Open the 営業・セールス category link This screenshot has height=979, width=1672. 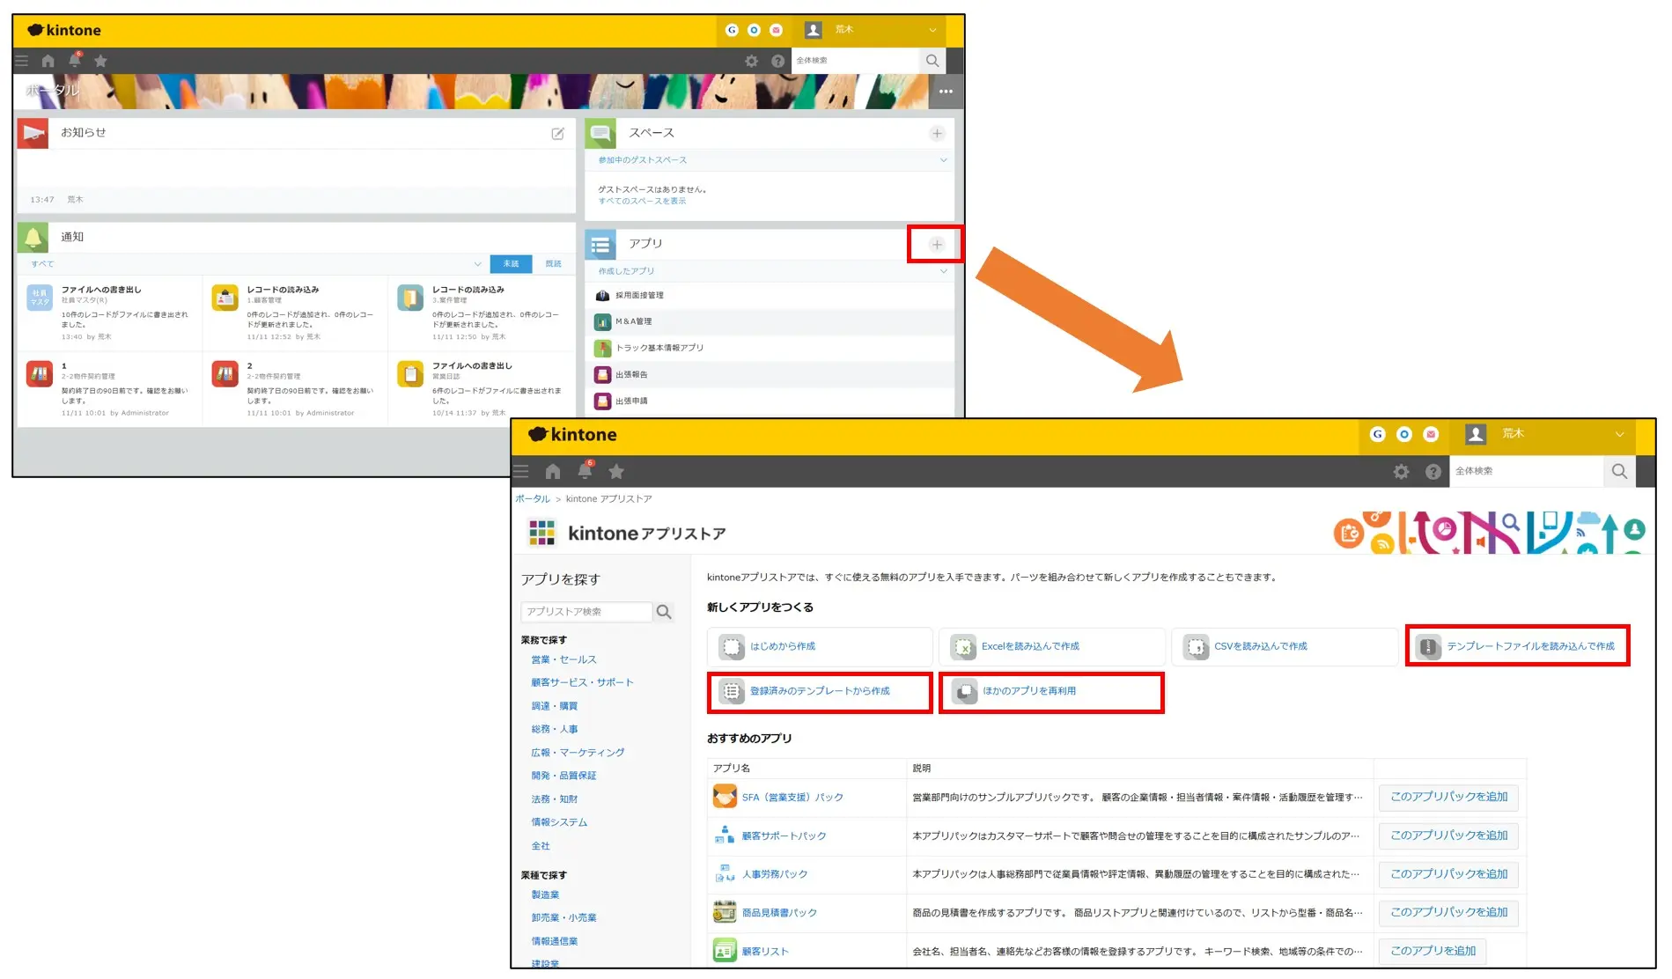(563, 659)
